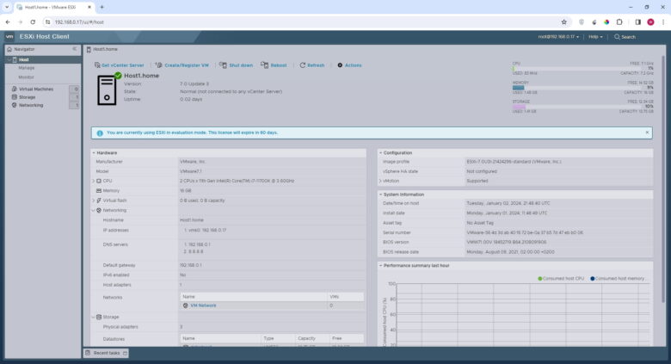Screen dimensions: 671x364
Task: Bookmark page with the star icon
Action: click(564, 22)
